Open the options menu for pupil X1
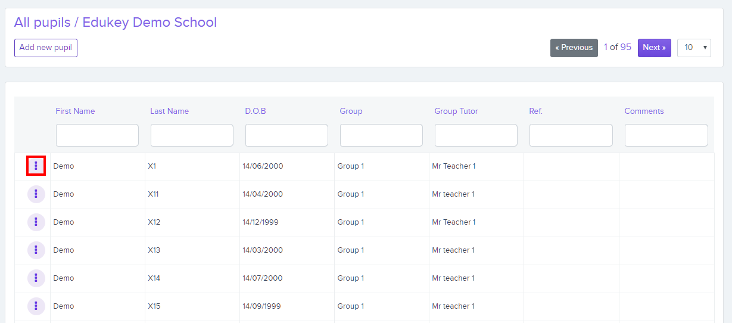 click(36, 166)
